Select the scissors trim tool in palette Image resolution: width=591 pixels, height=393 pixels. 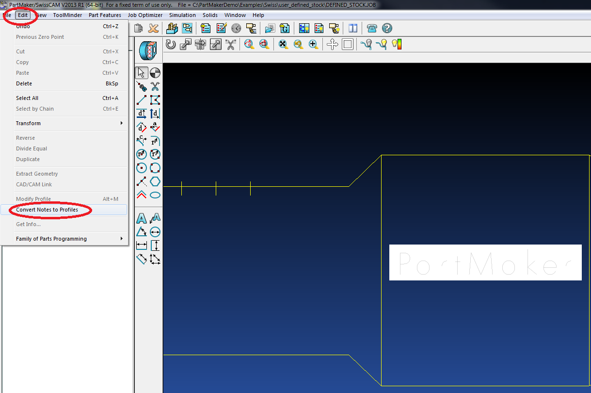point(155,86)
